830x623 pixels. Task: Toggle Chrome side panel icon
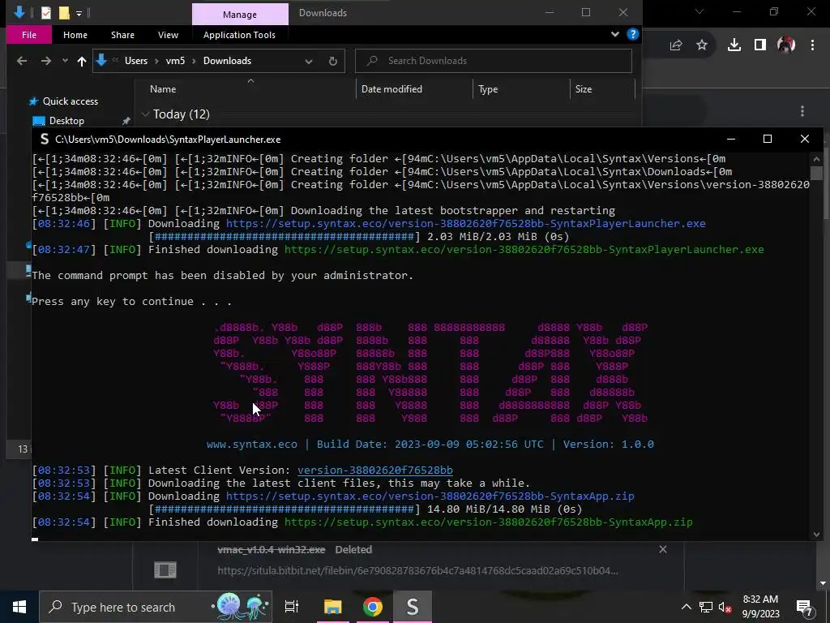point(760,45)
